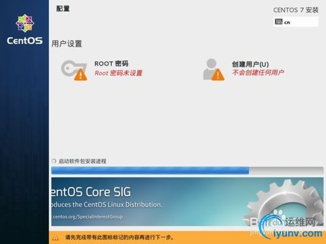
Task: Click the '启动软件包安装进程' status text
Action: point(83,161)
